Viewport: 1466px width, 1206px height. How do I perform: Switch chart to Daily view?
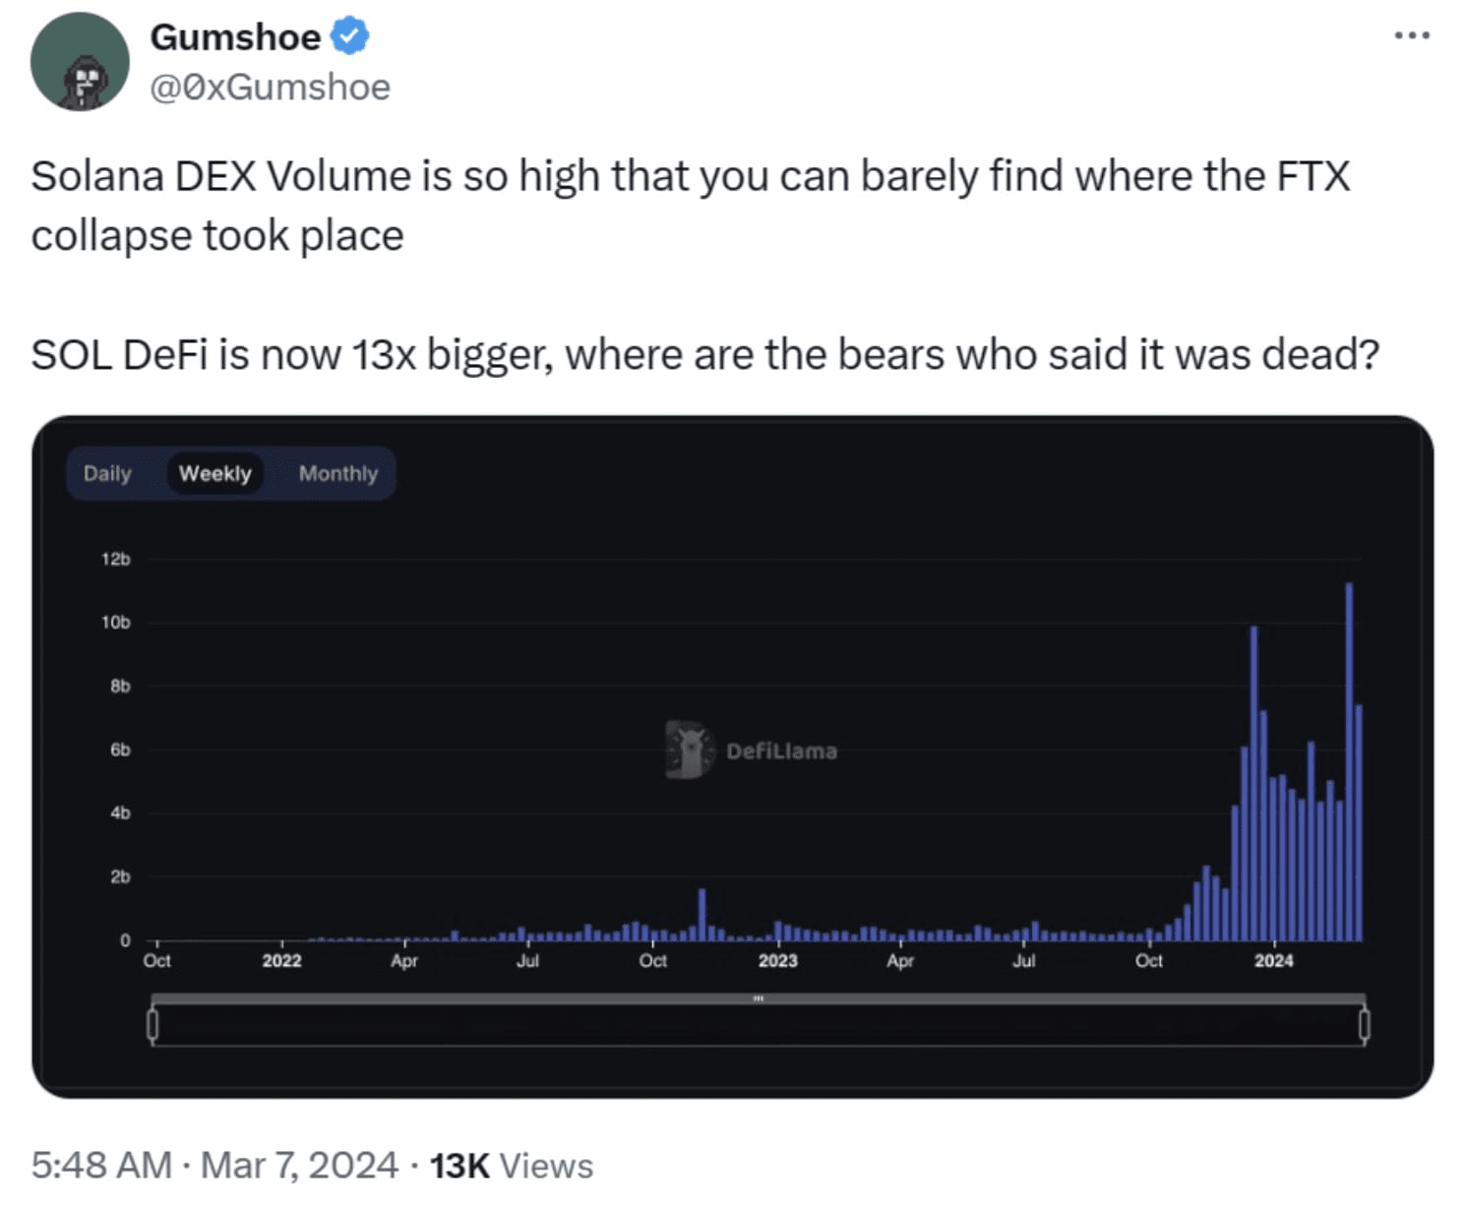point(107,473)
